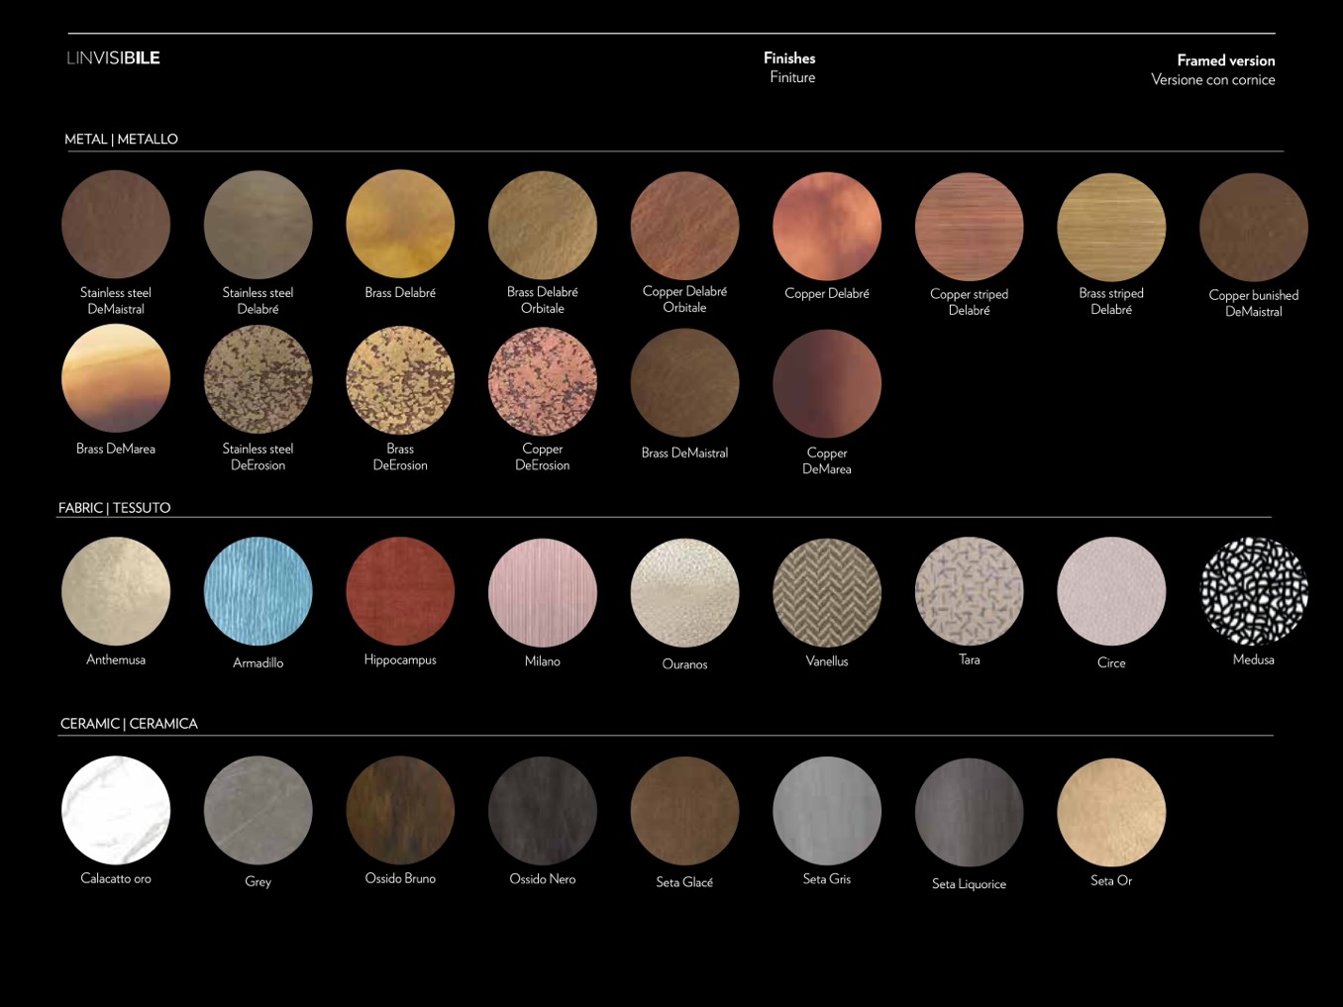
Task: Pick the Vanellus herringbone fabric swatch
Action: [827, 592]
